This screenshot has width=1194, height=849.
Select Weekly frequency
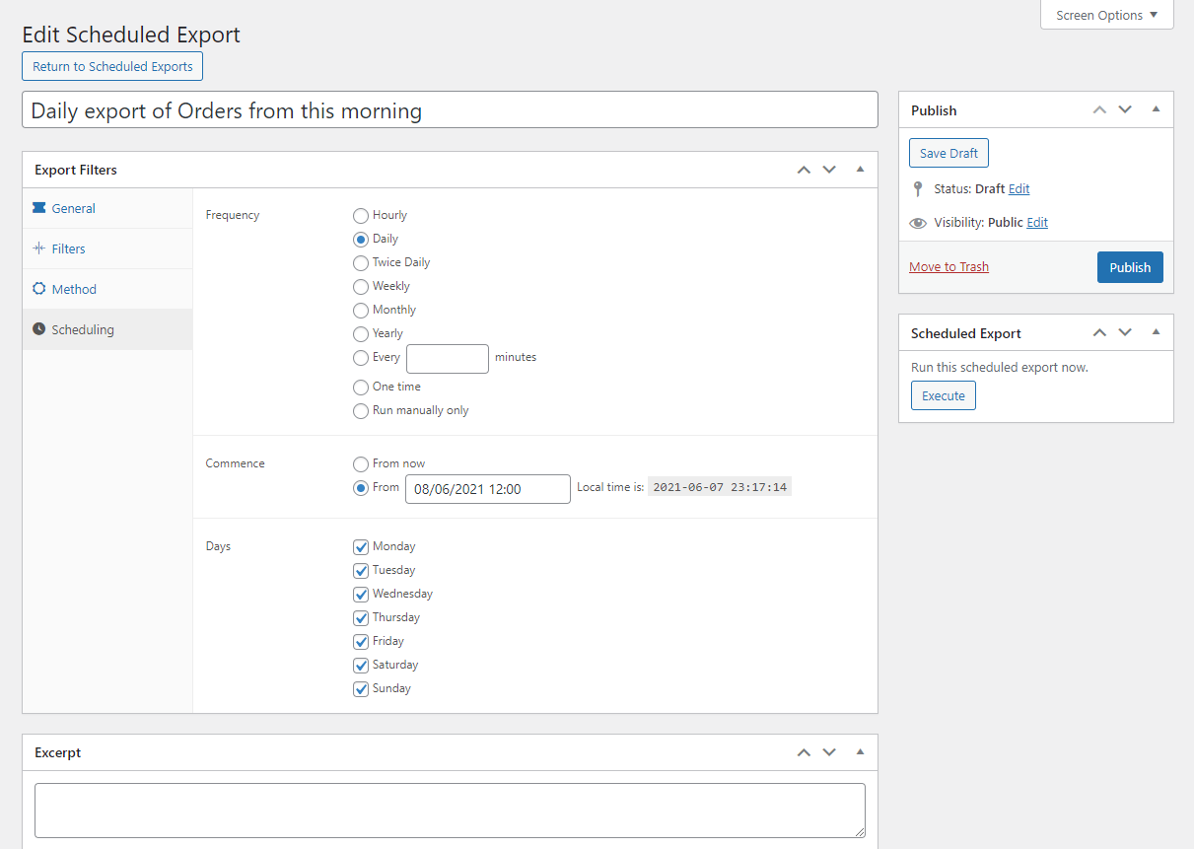coord(361,287)
